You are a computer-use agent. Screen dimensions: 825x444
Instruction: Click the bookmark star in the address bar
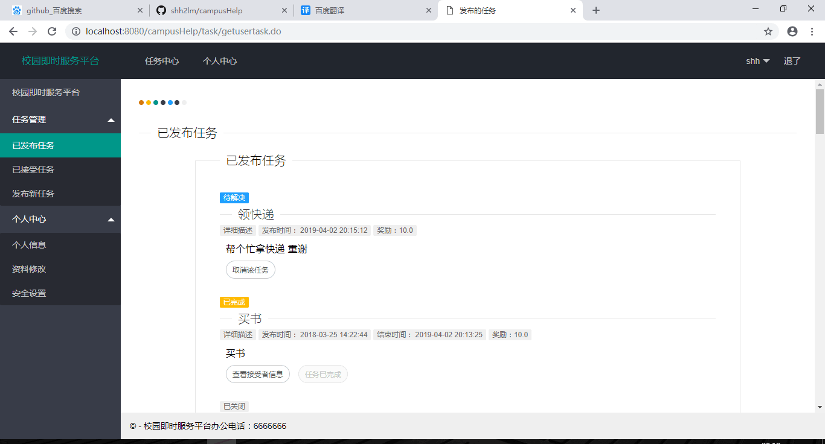[x=768, y=31]
